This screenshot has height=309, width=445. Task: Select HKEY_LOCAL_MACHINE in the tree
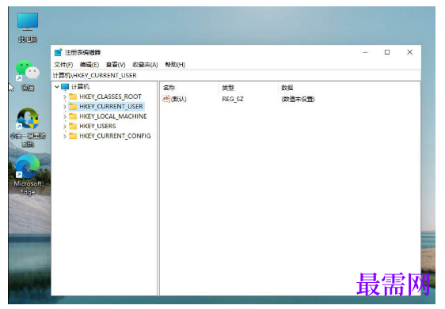(113, 116)
